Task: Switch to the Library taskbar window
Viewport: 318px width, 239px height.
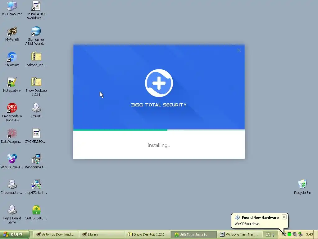Action: 102,235
